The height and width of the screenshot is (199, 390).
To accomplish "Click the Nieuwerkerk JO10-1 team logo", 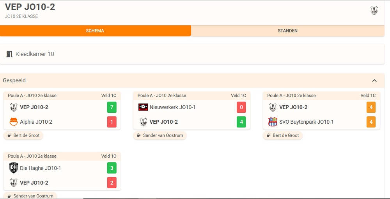I will point(143,107).
